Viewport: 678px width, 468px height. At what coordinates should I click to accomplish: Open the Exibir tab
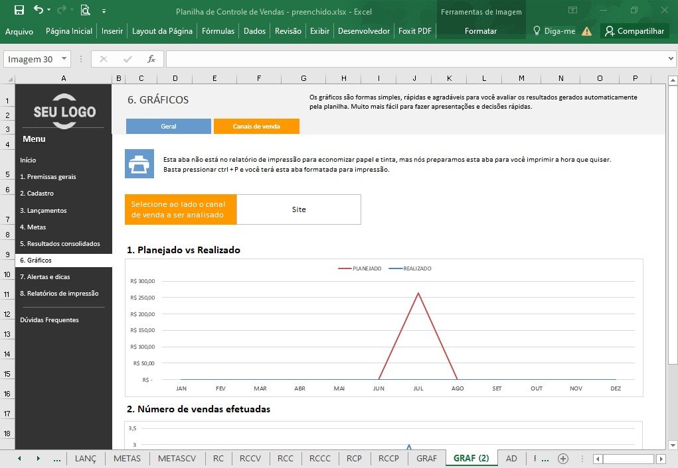point(319,31)
